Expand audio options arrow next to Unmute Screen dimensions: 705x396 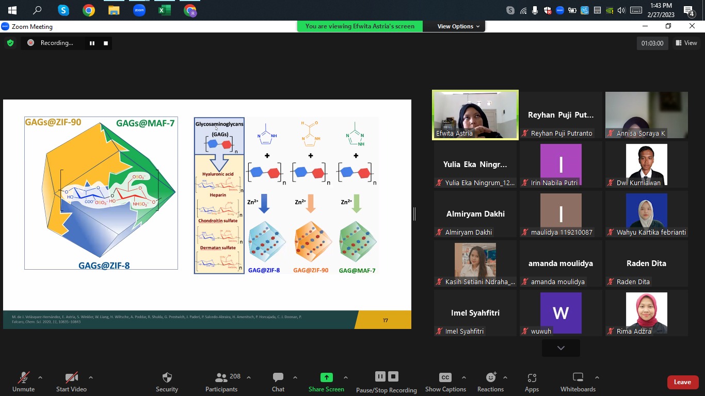pos(40,377)
